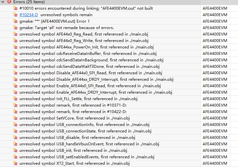
Task: Click error icon beside gmake Error 1 row
Action: [15, 21]
